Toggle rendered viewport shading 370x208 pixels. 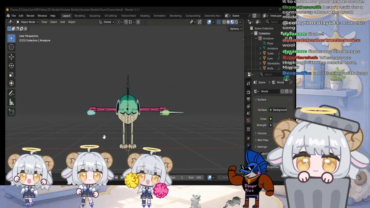point(236,22)
